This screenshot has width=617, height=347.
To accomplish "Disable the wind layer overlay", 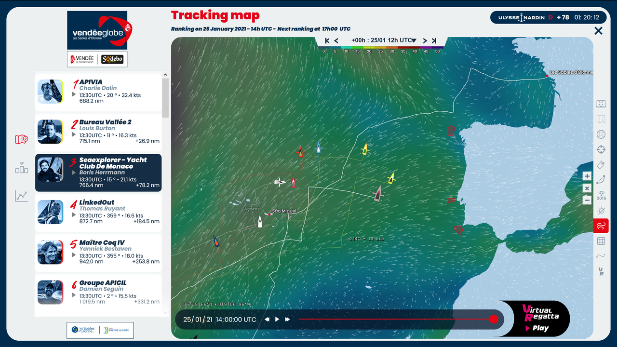I will 601,226.
